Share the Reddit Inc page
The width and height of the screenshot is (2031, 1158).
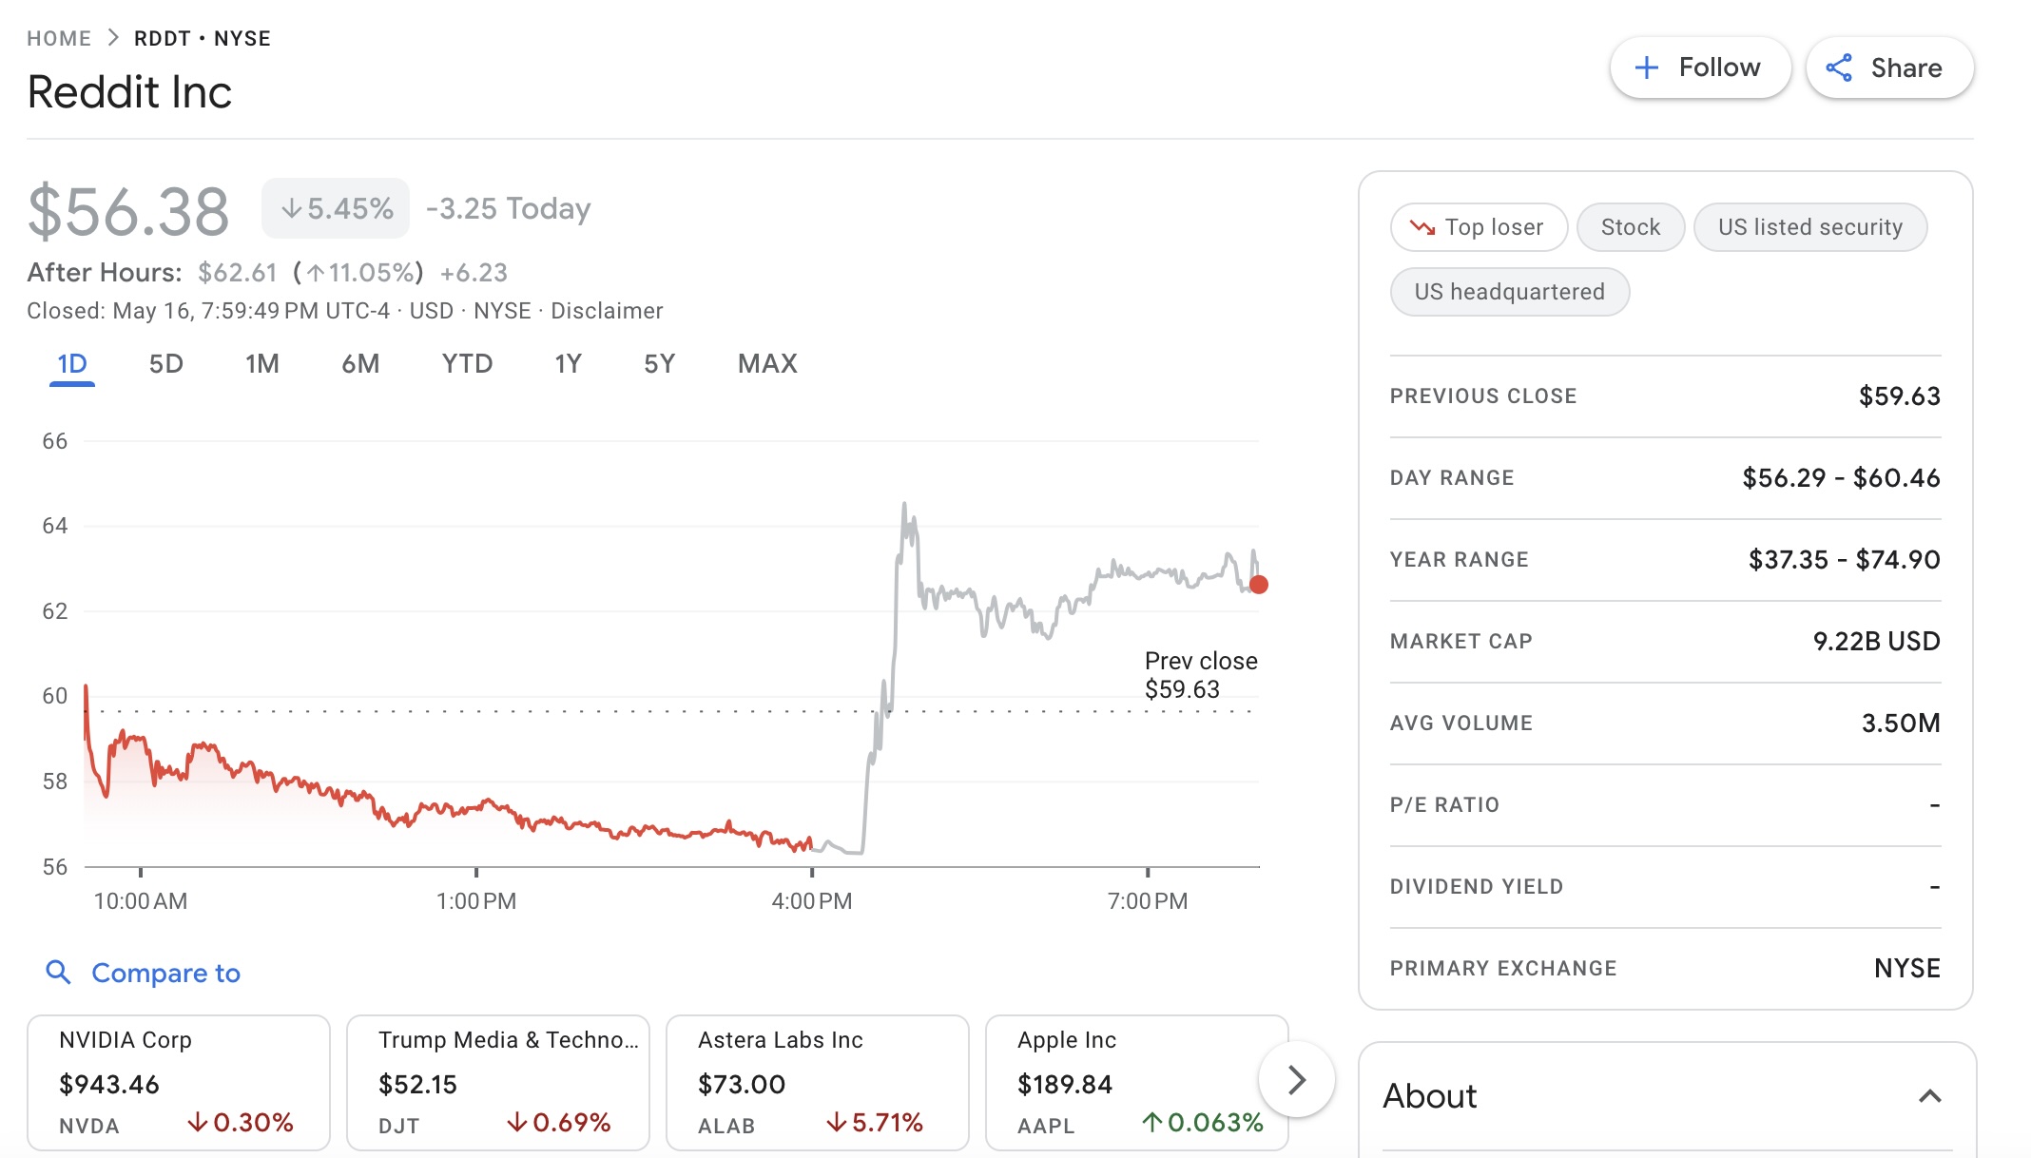coord(1889,68)
